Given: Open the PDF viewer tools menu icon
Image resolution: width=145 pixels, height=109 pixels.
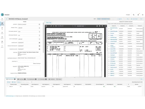Looking at the screenshot, I should click(105, 26).
